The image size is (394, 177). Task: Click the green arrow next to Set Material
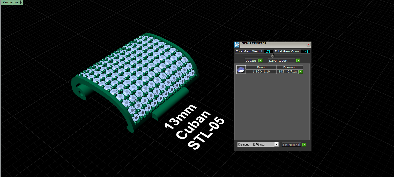[x=304, y=145]
